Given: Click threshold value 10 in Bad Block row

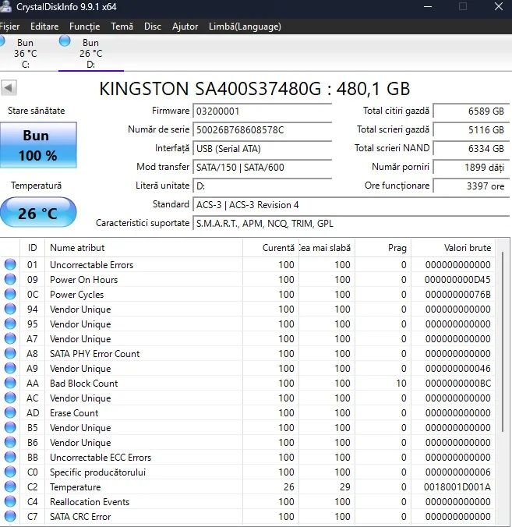Looking at the screenshot, I should 401,383.
